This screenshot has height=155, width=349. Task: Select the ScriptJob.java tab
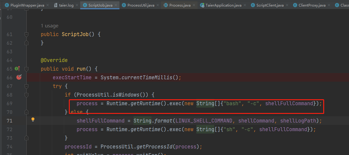(x=100, y=5)
